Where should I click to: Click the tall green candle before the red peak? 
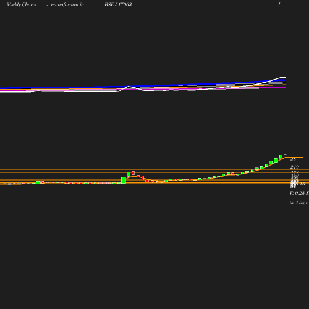point(124,180)
